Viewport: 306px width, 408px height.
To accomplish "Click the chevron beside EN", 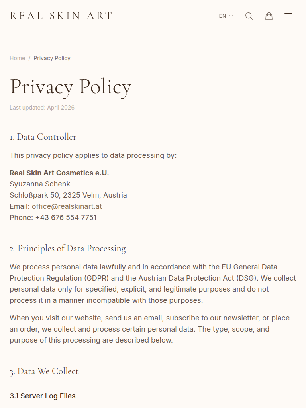I will point(231,16).
